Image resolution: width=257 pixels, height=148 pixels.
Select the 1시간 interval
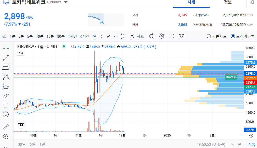tap(72, 36)
